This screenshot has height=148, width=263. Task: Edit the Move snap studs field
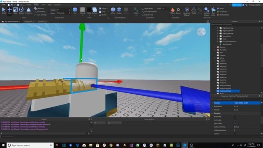62,13
